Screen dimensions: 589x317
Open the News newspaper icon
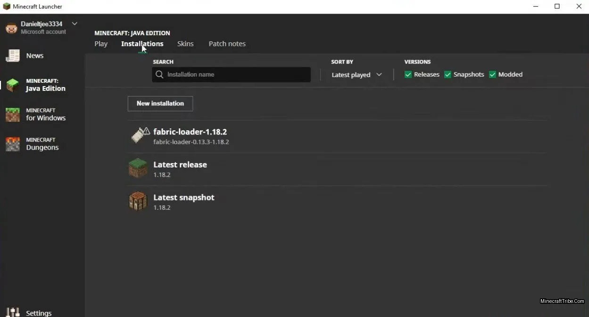pyautogui.click(x=13, y=55)
